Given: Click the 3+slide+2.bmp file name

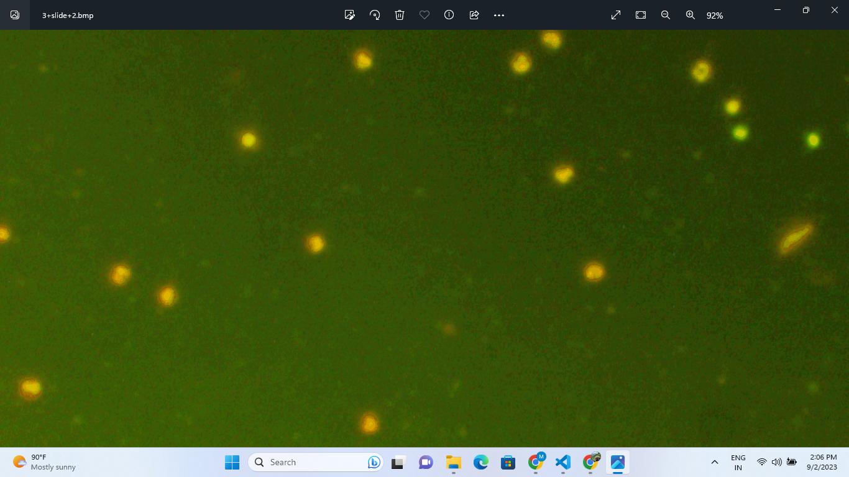Looking at the screenshot, I should click(68, 16).
